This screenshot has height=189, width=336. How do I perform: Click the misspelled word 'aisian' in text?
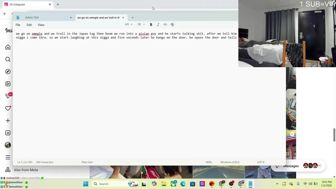(144, 34)
